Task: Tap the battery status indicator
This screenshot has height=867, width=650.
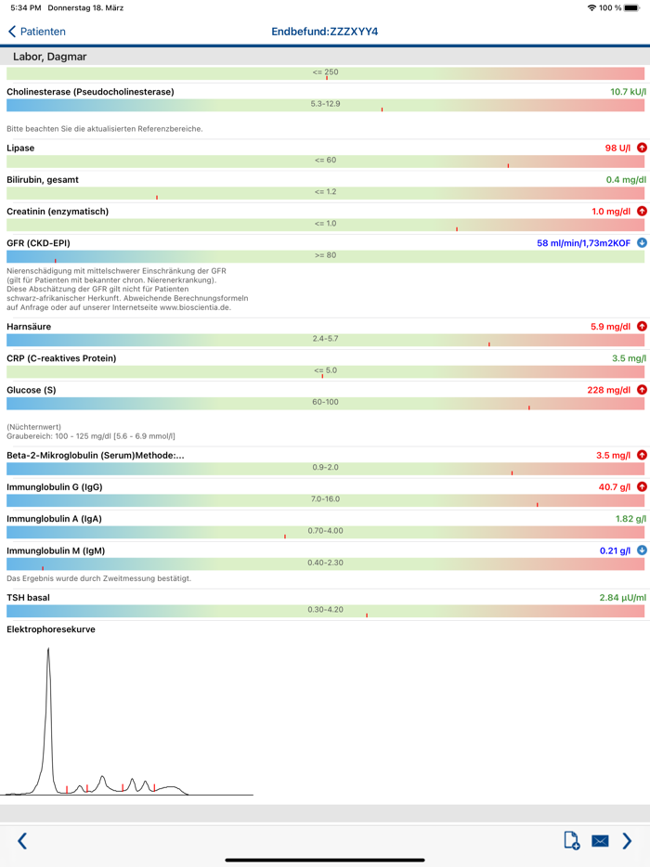Action: point(632,7)
